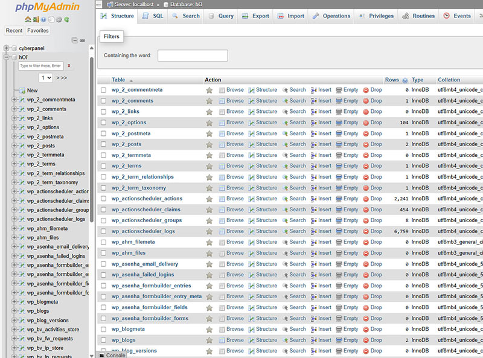483x358 pixels.
Task: Click Console icon at bottom bar
Action: 101,355
